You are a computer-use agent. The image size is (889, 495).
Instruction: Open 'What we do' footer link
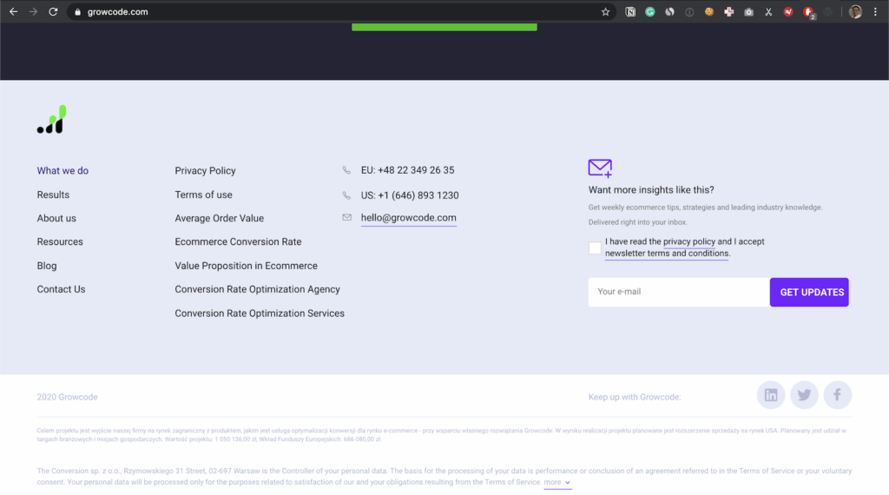click(x=63, y=171)
